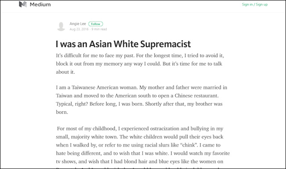Viewport: 286px width, 169px height.
Task: Click the words "about it." ending the first paragraph
Action: pos(66,72)
